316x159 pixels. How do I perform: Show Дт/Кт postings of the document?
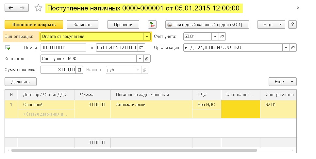click(x=152, y=24)
